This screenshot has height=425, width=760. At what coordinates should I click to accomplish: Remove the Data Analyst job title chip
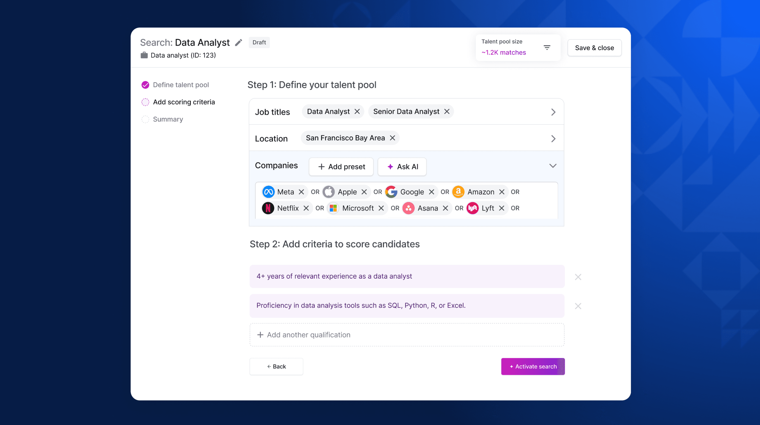pos(357,111)
